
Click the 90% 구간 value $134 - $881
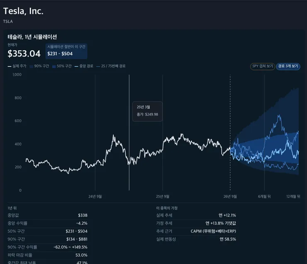tap(77, 239)
